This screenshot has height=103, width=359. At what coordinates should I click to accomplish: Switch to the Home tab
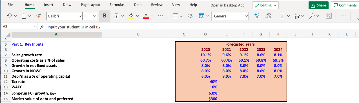click(x=30, y=5)
